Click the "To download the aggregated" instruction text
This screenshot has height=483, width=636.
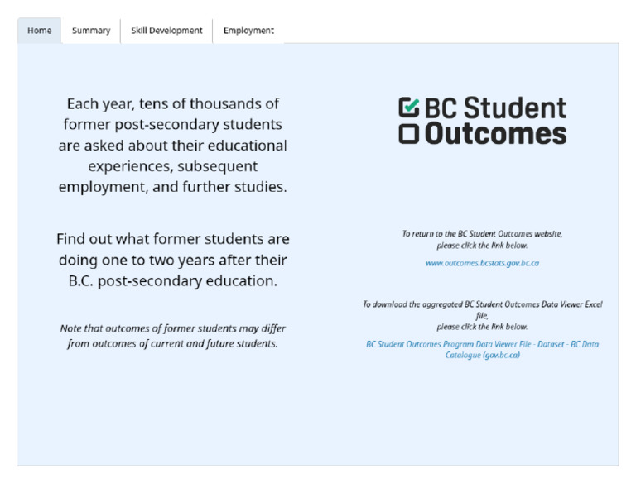[x=482, y=309]
